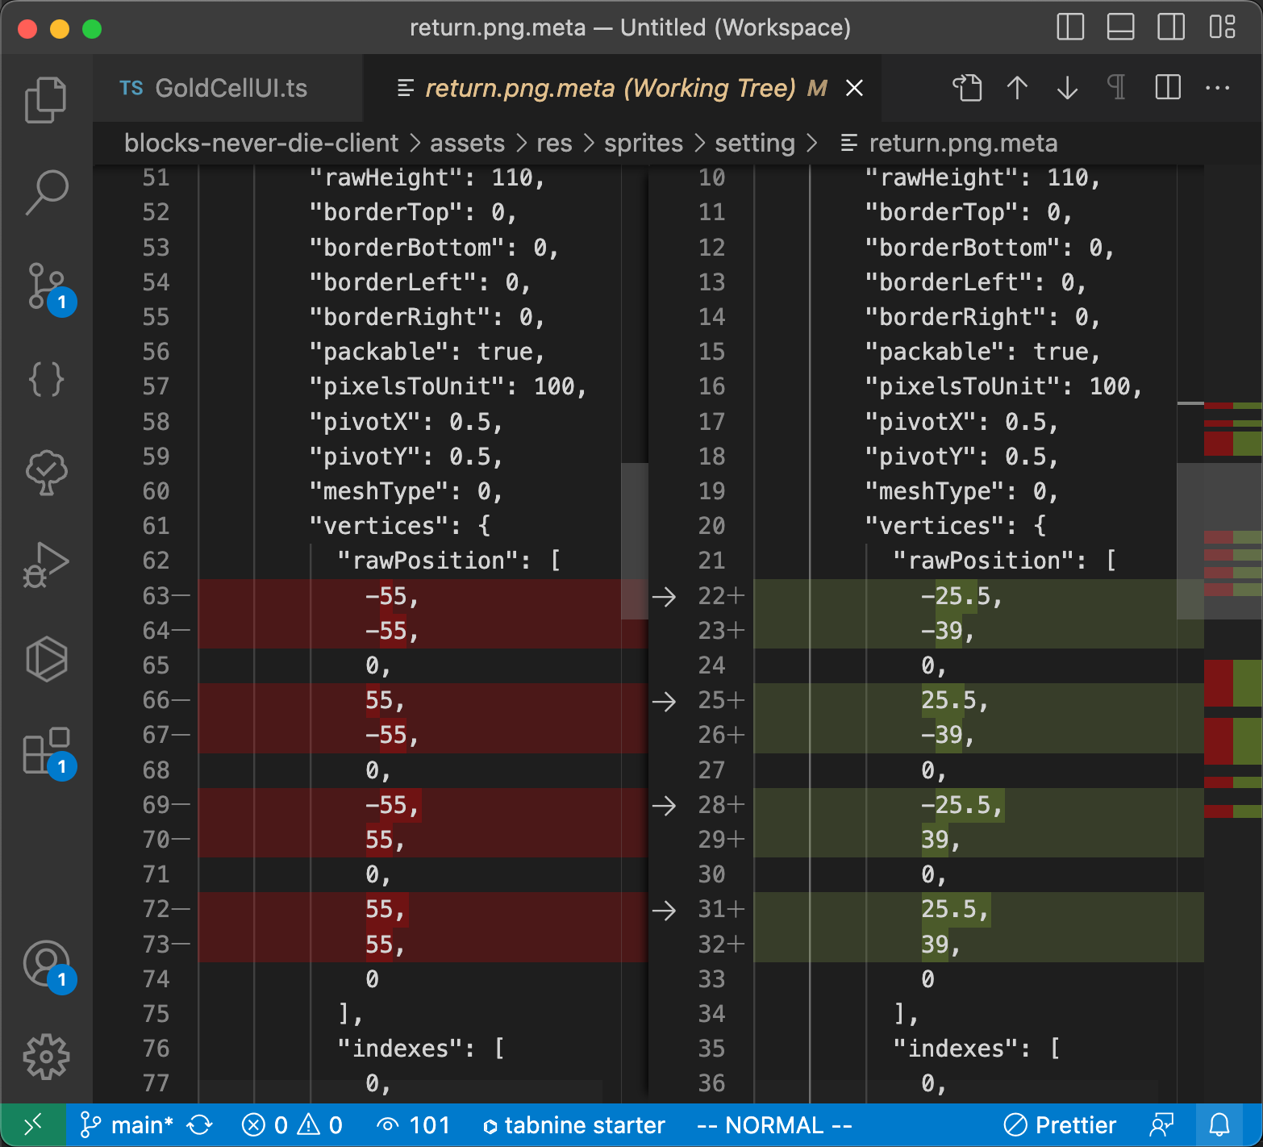
Task: Go to previous change arrow
Action: click(x=1017, y=88)
